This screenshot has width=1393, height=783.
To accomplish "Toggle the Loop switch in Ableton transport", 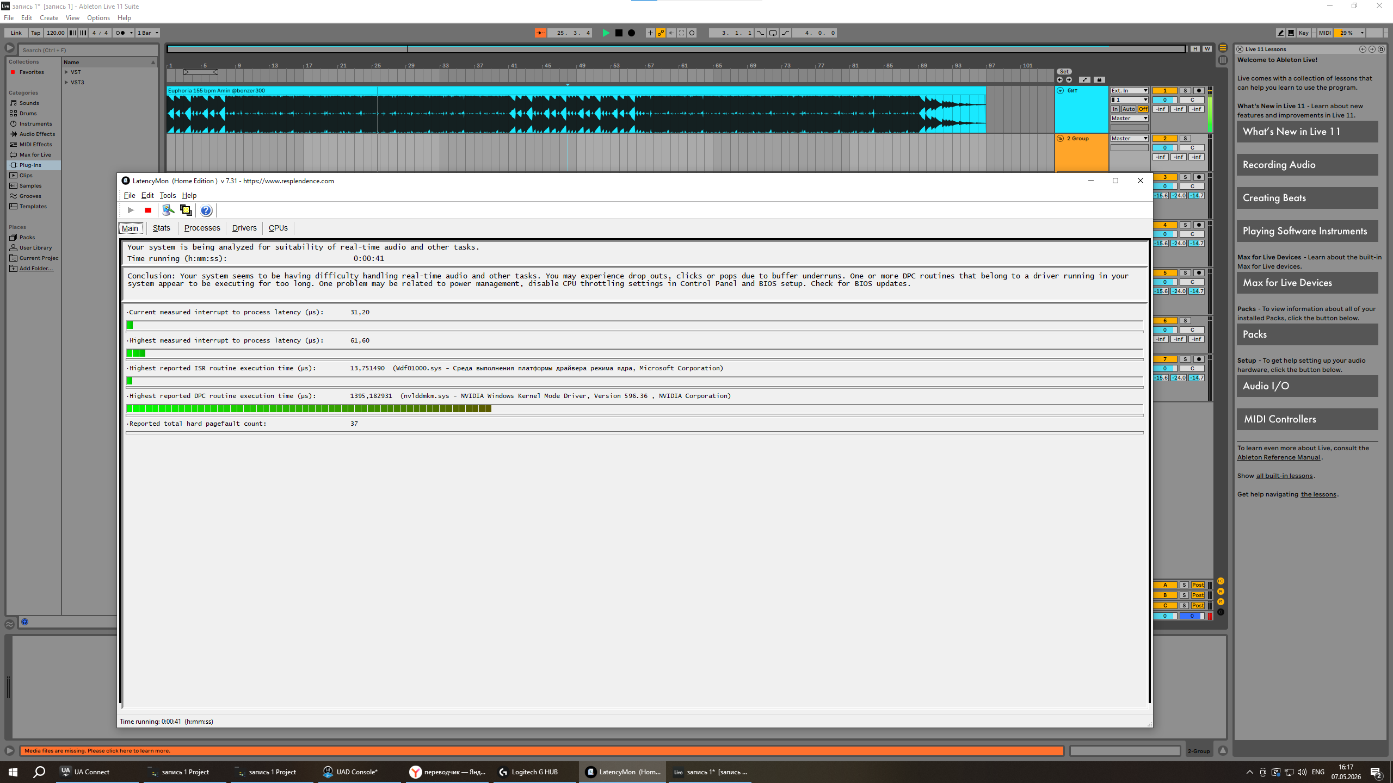I will click(x=773, y=33).
